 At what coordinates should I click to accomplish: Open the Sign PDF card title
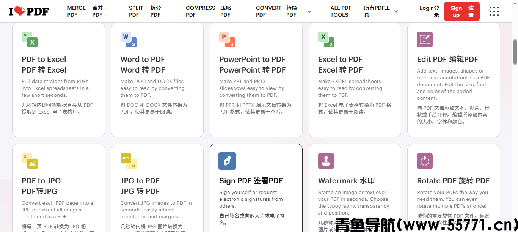tap(251, 181)
